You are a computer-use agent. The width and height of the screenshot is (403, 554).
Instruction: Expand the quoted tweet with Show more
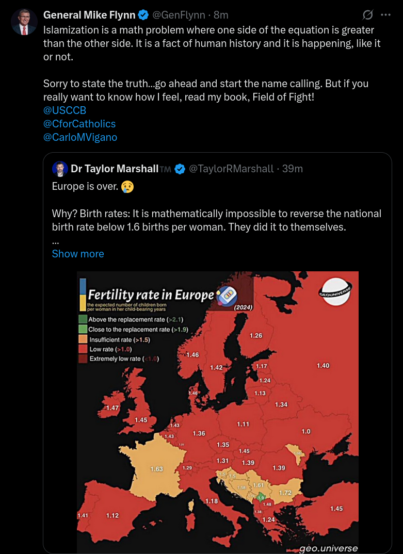[x=78, y=254]
